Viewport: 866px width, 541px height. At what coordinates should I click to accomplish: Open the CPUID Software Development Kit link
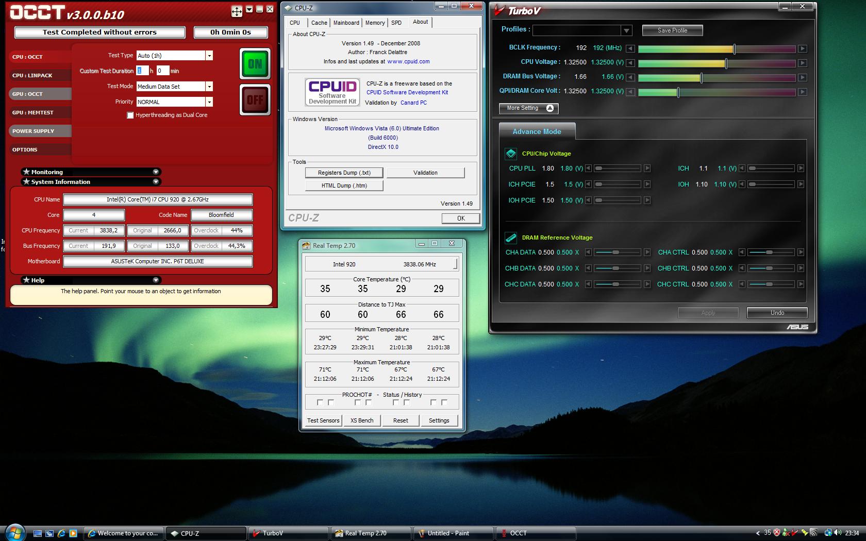407,93
